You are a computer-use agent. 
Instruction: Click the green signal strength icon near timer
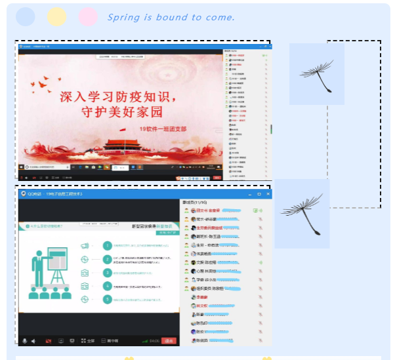tap(144, 340)
